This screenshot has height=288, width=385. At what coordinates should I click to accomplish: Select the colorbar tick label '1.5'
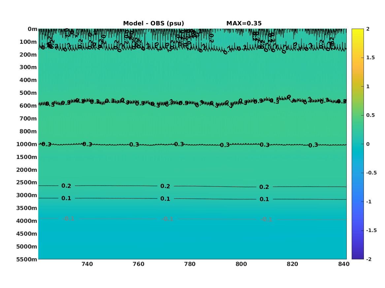click(x=370, y=58)
